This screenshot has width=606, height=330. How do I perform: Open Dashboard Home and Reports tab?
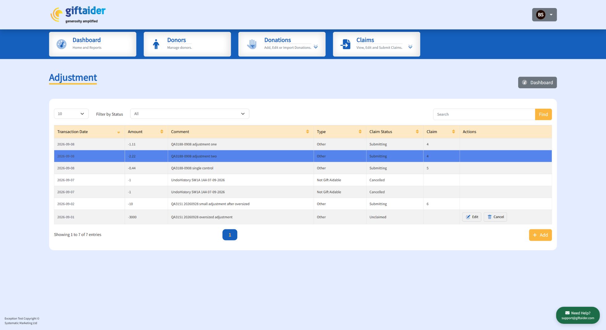[92, 44]
